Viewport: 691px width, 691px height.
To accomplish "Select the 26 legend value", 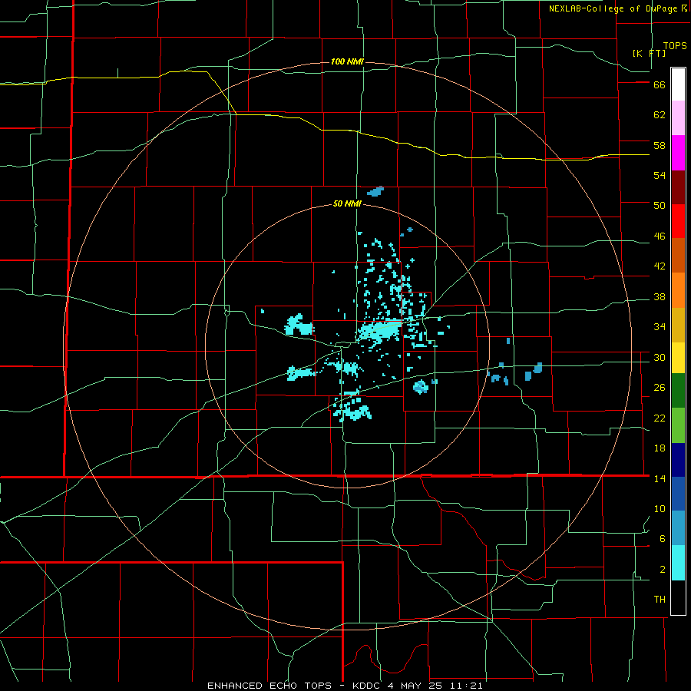I will tap(660, 388).
